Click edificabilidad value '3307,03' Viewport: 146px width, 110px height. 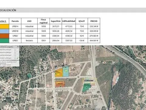coord(69,41)
